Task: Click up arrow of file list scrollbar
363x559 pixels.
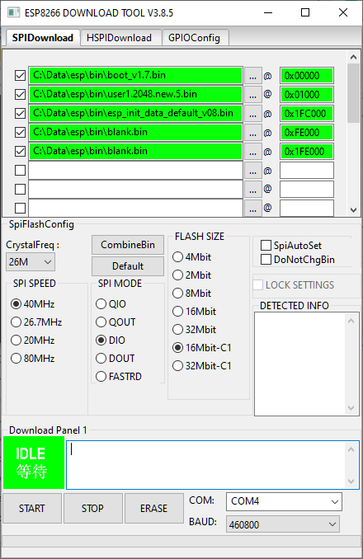Action: coord(353,57)
